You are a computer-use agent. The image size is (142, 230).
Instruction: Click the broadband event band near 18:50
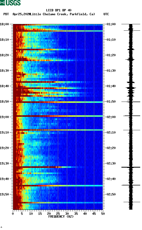point(58,102)
